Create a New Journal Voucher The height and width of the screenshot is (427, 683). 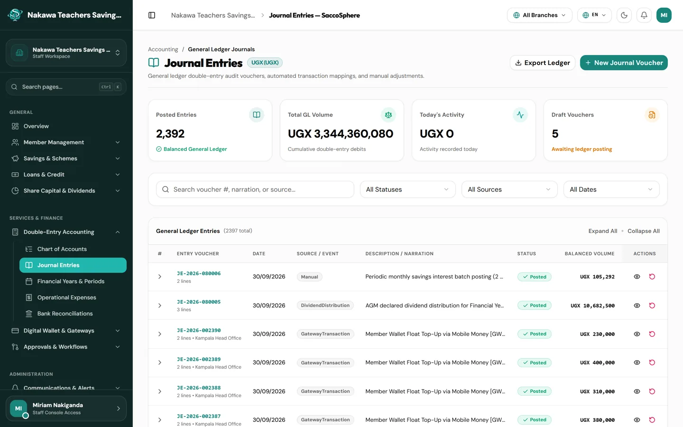tap(624, 63)
